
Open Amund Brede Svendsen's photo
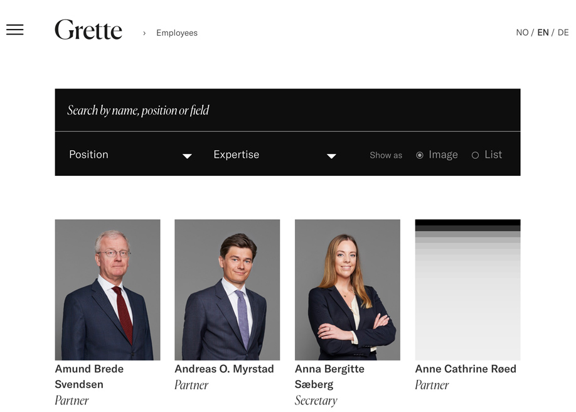point(107,290)
